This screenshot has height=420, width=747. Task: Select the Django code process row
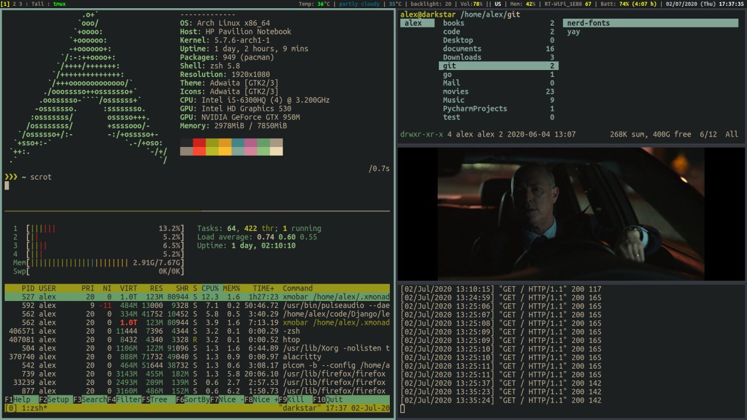click(x=197, y=314)
